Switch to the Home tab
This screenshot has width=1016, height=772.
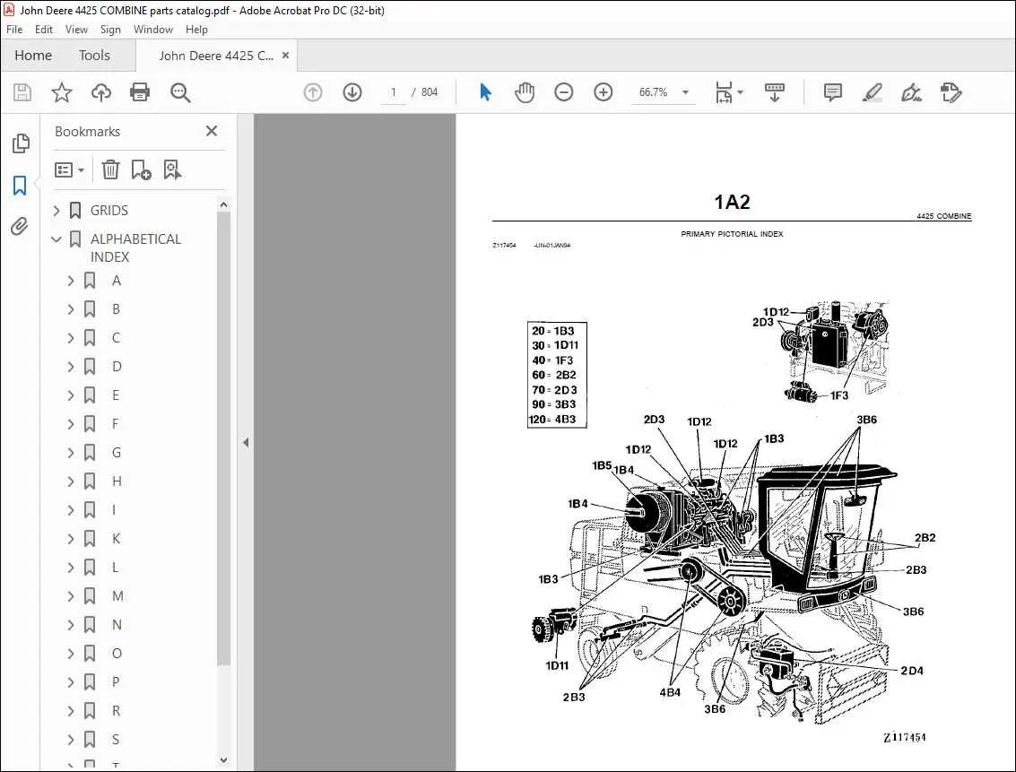[x=33, y=55]
